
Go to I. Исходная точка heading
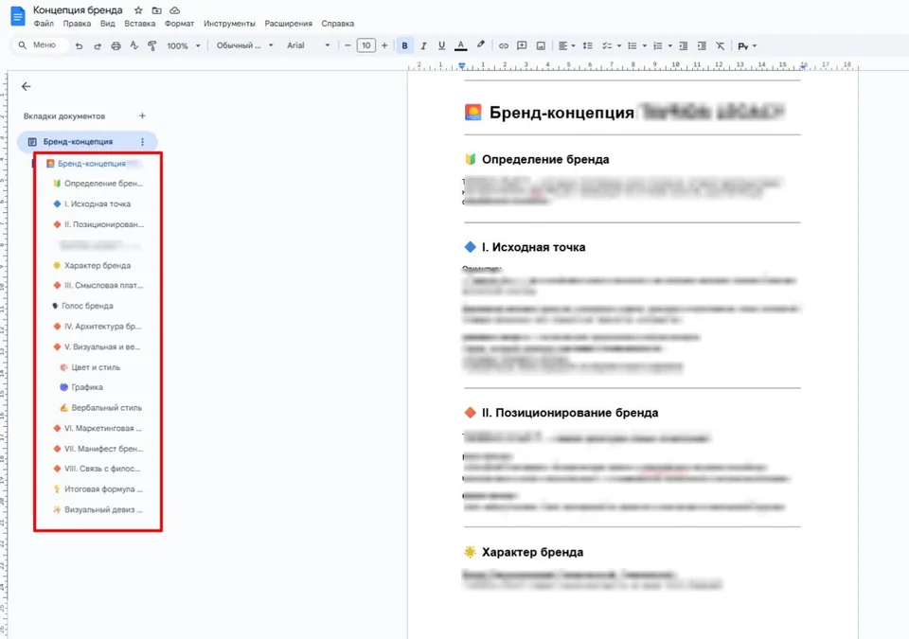(x=92, y=204)
